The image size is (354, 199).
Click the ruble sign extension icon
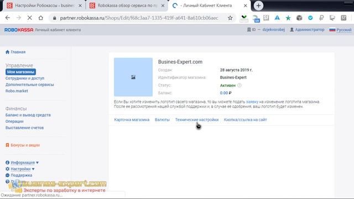point(321,18)
